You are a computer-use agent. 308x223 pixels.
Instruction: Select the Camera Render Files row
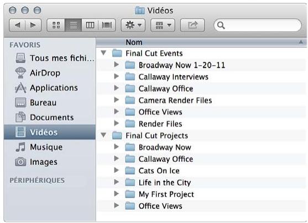click(201, 100)
